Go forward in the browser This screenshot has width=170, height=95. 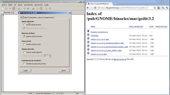coord(91,8)
